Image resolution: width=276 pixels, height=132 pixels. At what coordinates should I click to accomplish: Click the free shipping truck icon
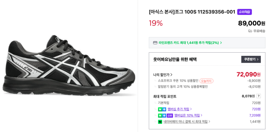coord(250,31)
